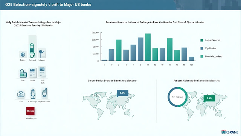Click the red #Sinks badge
Viewport: 241px width, 136px height.
tap(31, 111)
